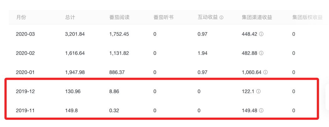Screen dimensions: 329x127
Task: Click 互动收益 value 0.97 in 2020-01 row
Action: pyautogui.click(x=203, y=72)
